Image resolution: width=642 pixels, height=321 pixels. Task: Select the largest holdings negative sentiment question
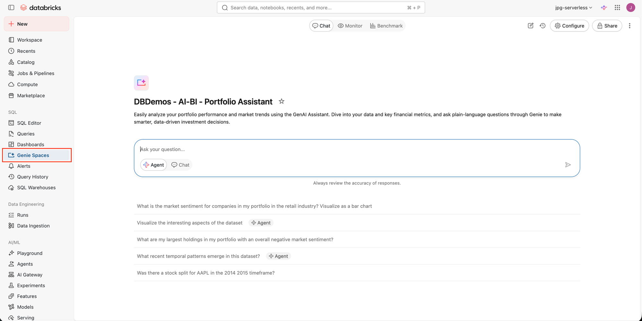pyautogui.click(x=357, y=239)
